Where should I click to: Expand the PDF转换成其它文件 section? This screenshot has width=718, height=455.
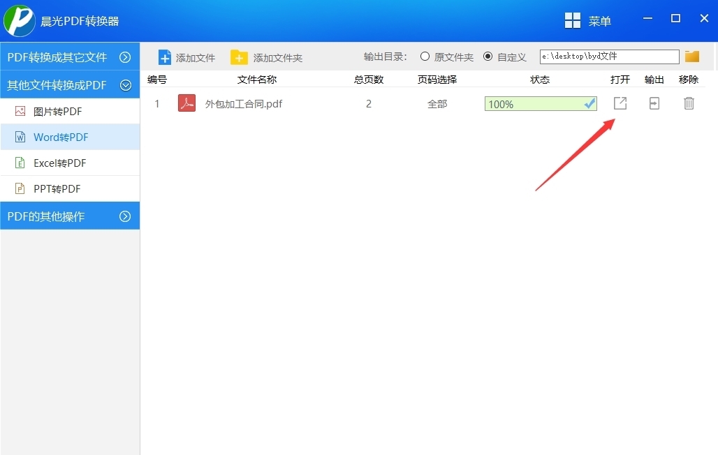(70, 57)
